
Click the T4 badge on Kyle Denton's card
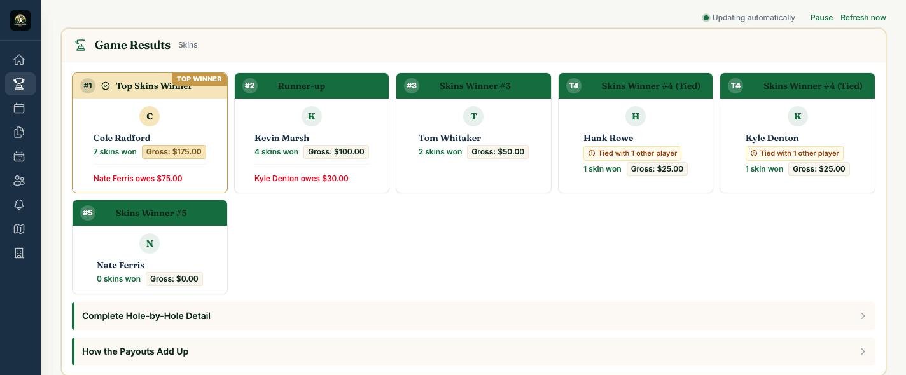735,86
